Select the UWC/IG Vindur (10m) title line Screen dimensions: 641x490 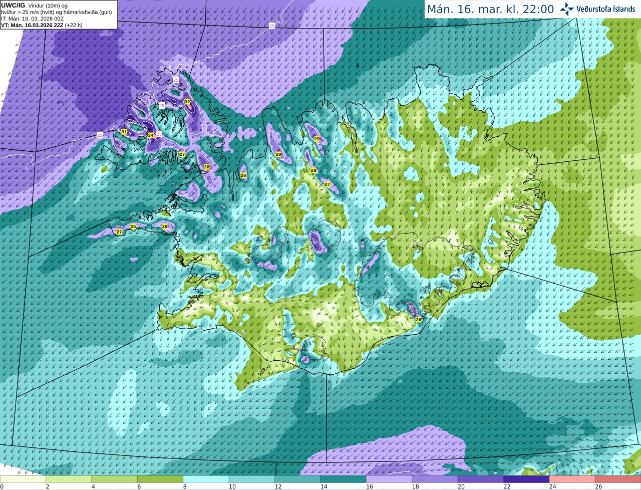pos(35,5)
